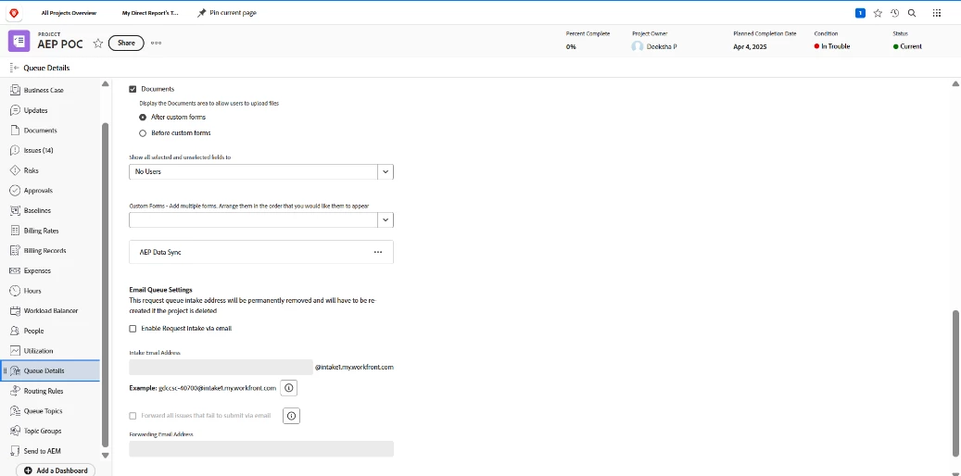Click project owner Deeksha P
This screenshot has width=961, height=476.
coord(662,46)
